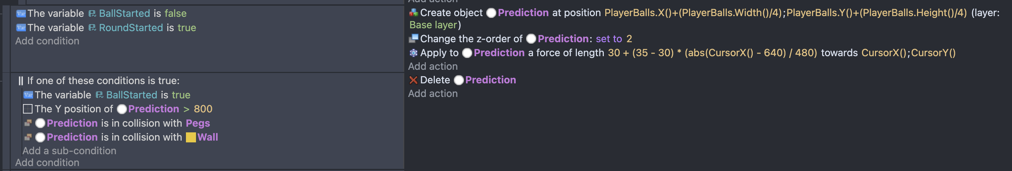Click collision icon for the Wall condition
The height and width of the screenshot is (171, 1012).
pyautogui.click(x=28, y=137)
